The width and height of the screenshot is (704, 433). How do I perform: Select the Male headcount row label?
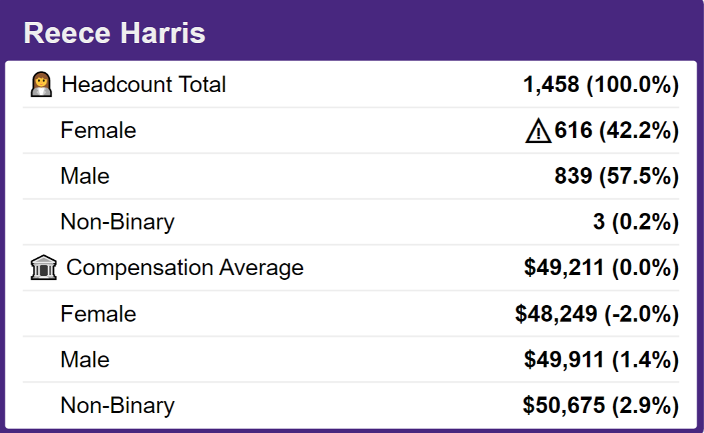point(85,176)
